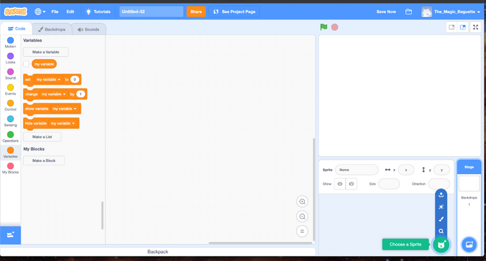
Task: Click the Surprise sprite sparkle icon
Action: [442, 207]
